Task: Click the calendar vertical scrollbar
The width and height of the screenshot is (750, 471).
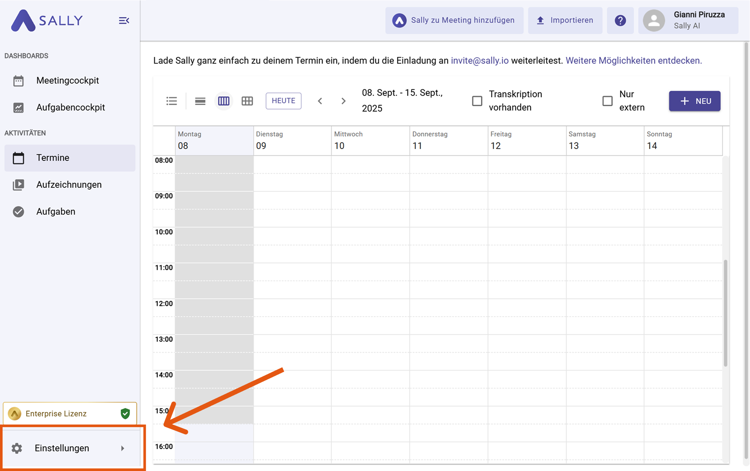Action: pyautogui.click(x=725, y=313)
